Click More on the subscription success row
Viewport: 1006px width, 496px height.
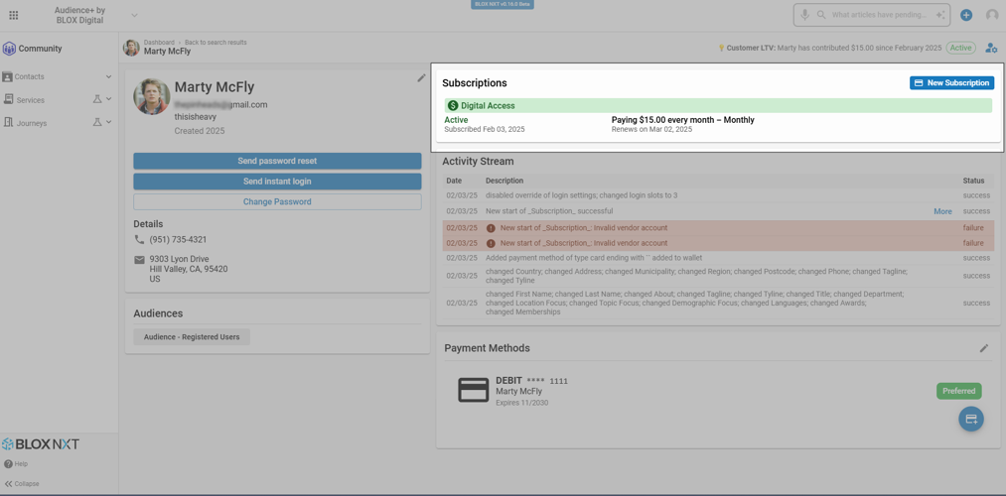coord(942,211)
